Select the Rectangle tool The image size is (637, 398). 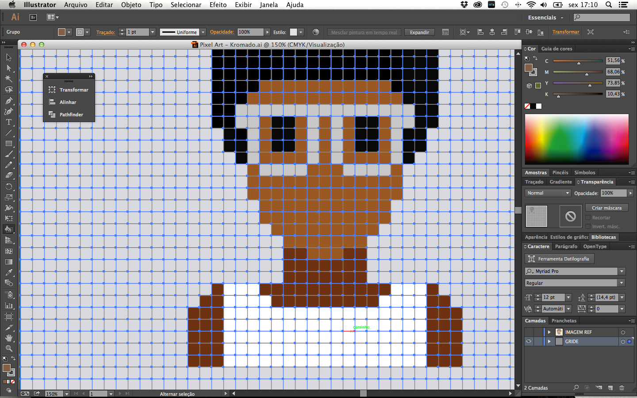[9, 144]
